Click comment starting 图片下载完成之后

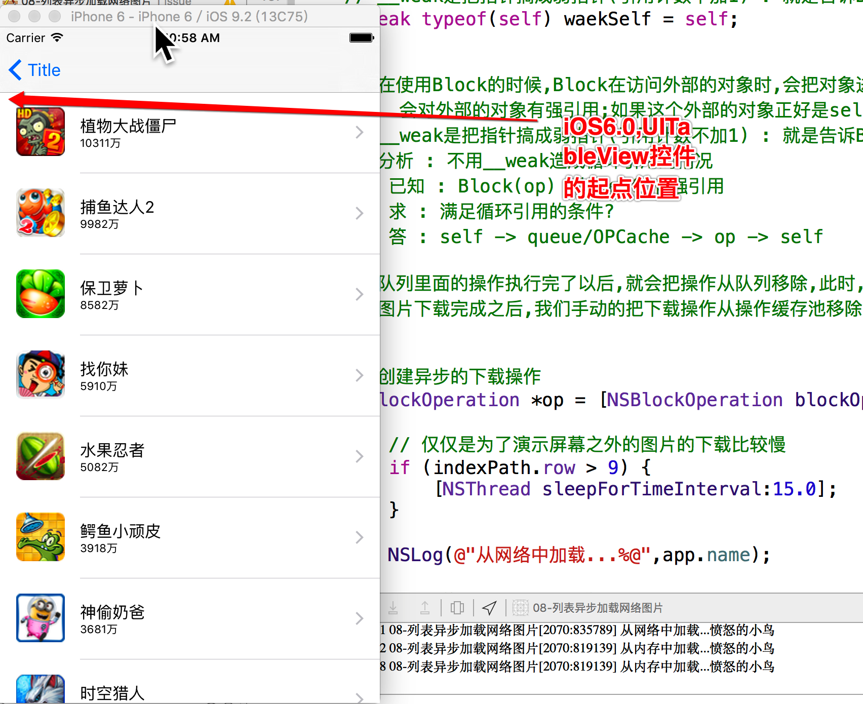[621, 308]
